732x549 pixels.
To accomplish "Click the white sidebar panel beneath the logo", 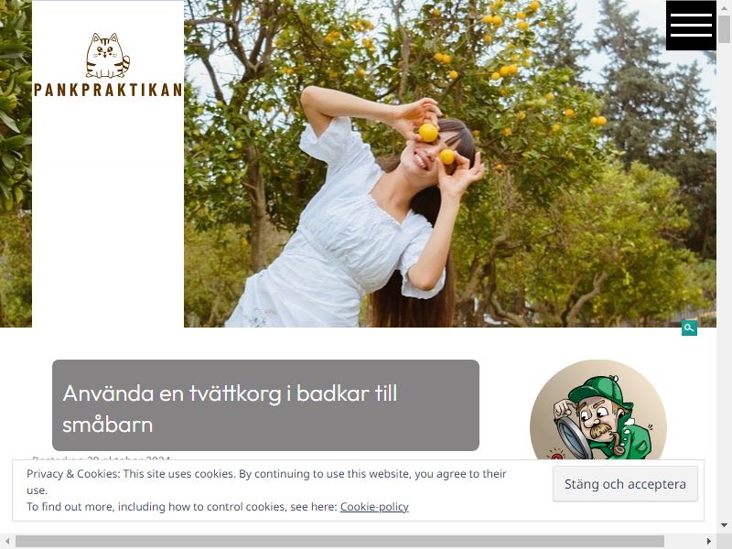I will (x=108, y=215).
